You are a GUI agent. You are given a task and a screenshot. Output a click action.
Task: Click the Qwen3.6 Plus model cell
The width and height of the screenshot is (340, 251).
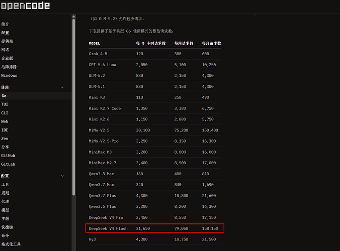[102, 207]
